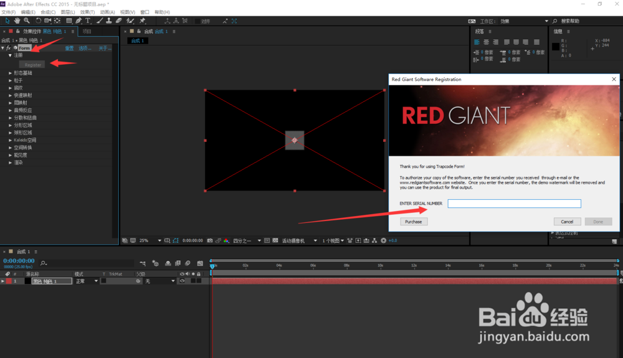623x358 pixels.
Task: Select the Brush tool
Action: point(98,21)
